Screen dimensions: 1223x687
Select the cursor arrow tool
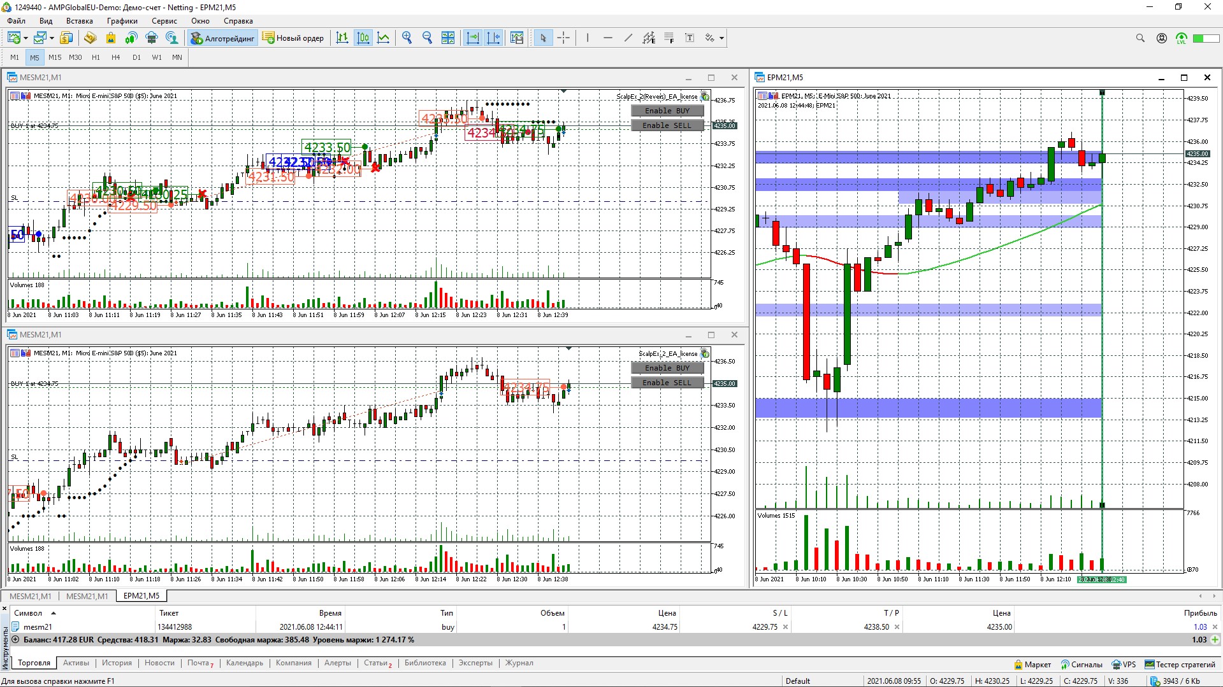(543, 38)
